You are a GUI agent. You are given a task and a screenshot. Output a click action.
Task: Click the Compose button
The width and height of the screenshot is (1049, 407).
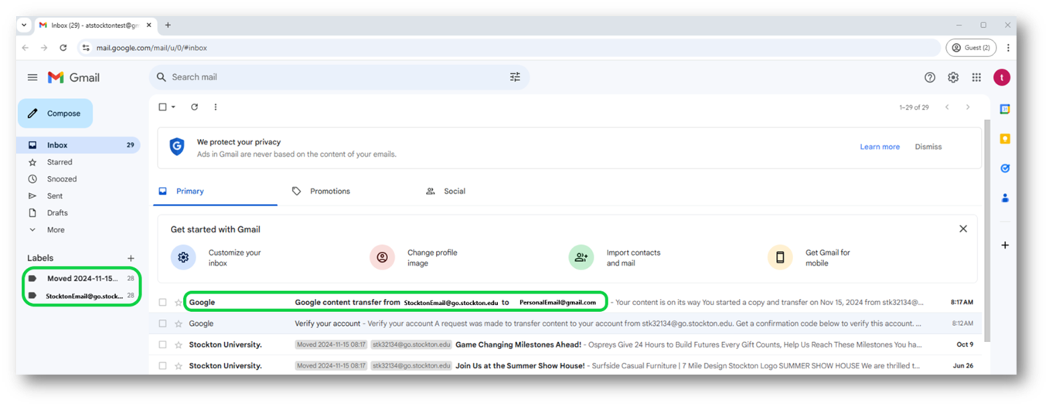click(55, 114)
